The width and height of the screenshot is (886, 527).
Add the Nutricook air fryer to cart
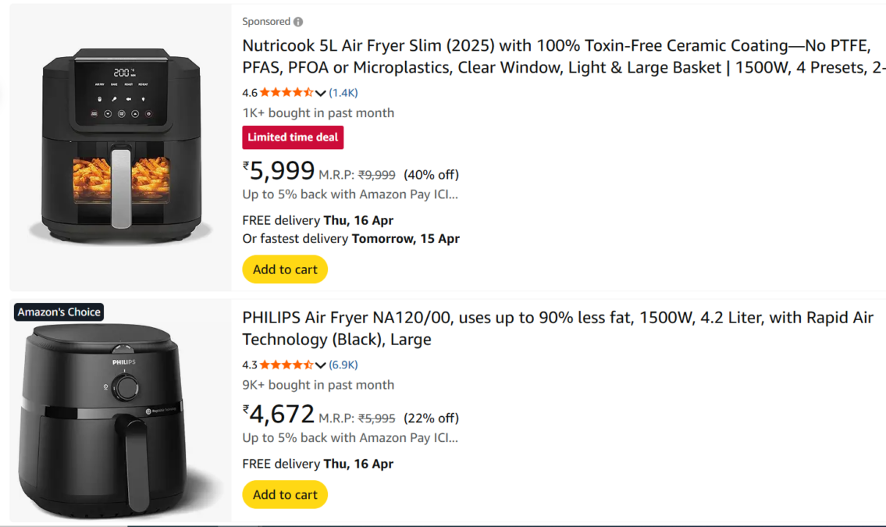point(285,269)
